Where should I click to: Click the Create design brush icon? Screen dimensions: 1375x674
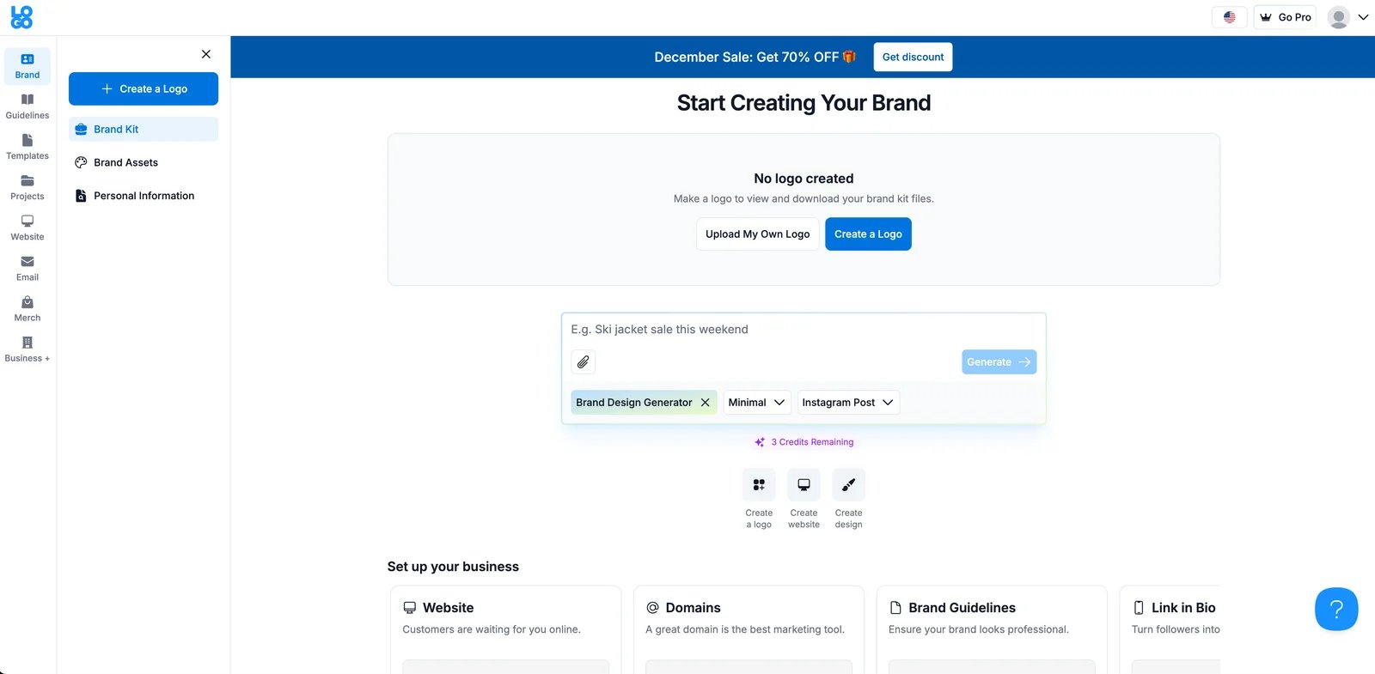coord(848,484)
